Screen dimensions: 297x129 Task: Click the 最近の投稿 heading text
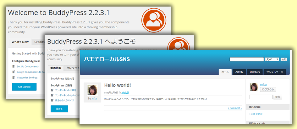tap(254, 107)
